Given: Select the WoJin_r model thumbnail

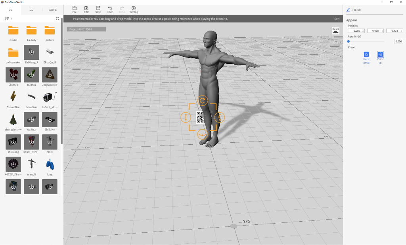Looking at the screenshot, I should (31, 120).
